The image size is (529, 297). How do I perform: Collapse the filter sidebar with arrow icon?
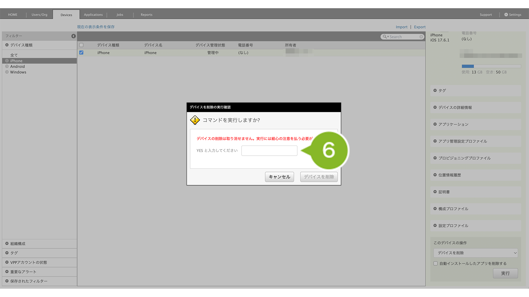[x=73, y=36]
